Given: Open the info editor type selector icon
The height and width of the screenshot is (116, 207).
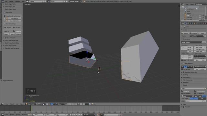Looking at the screenshot, I should click(x=2, y=1).
